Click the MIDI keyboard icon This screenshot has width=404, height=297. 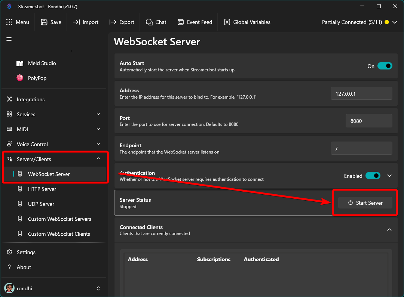click(9, 129)
